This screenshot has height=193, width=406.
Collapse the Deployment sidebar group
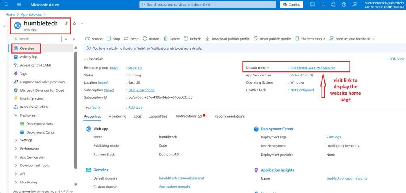coord(16,115)
